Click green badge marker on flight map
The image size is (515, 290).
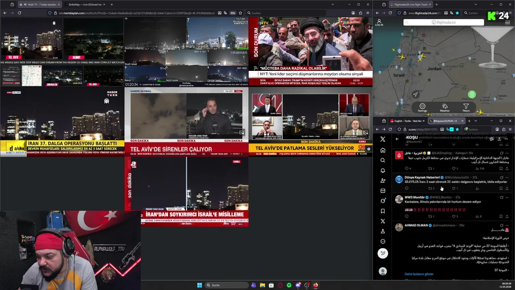click(x=472, y=95)
